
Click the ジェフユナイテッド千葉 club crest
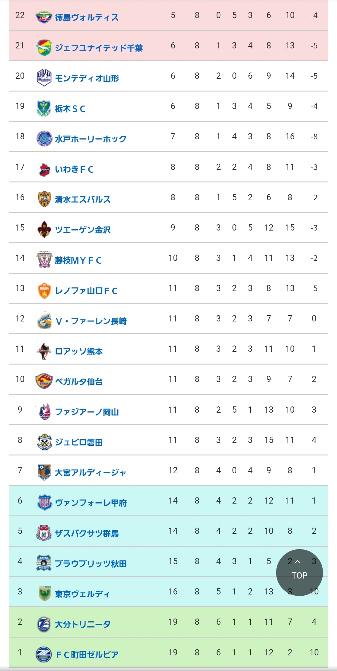44,47
